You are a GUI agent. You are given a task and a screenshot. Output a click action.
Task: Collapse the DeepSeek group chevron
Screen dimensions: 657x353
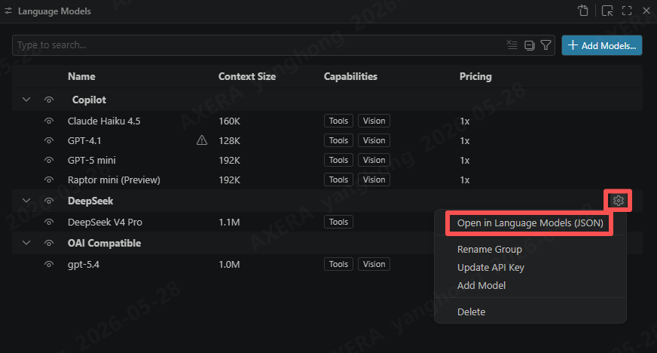[x=26, y=201]
